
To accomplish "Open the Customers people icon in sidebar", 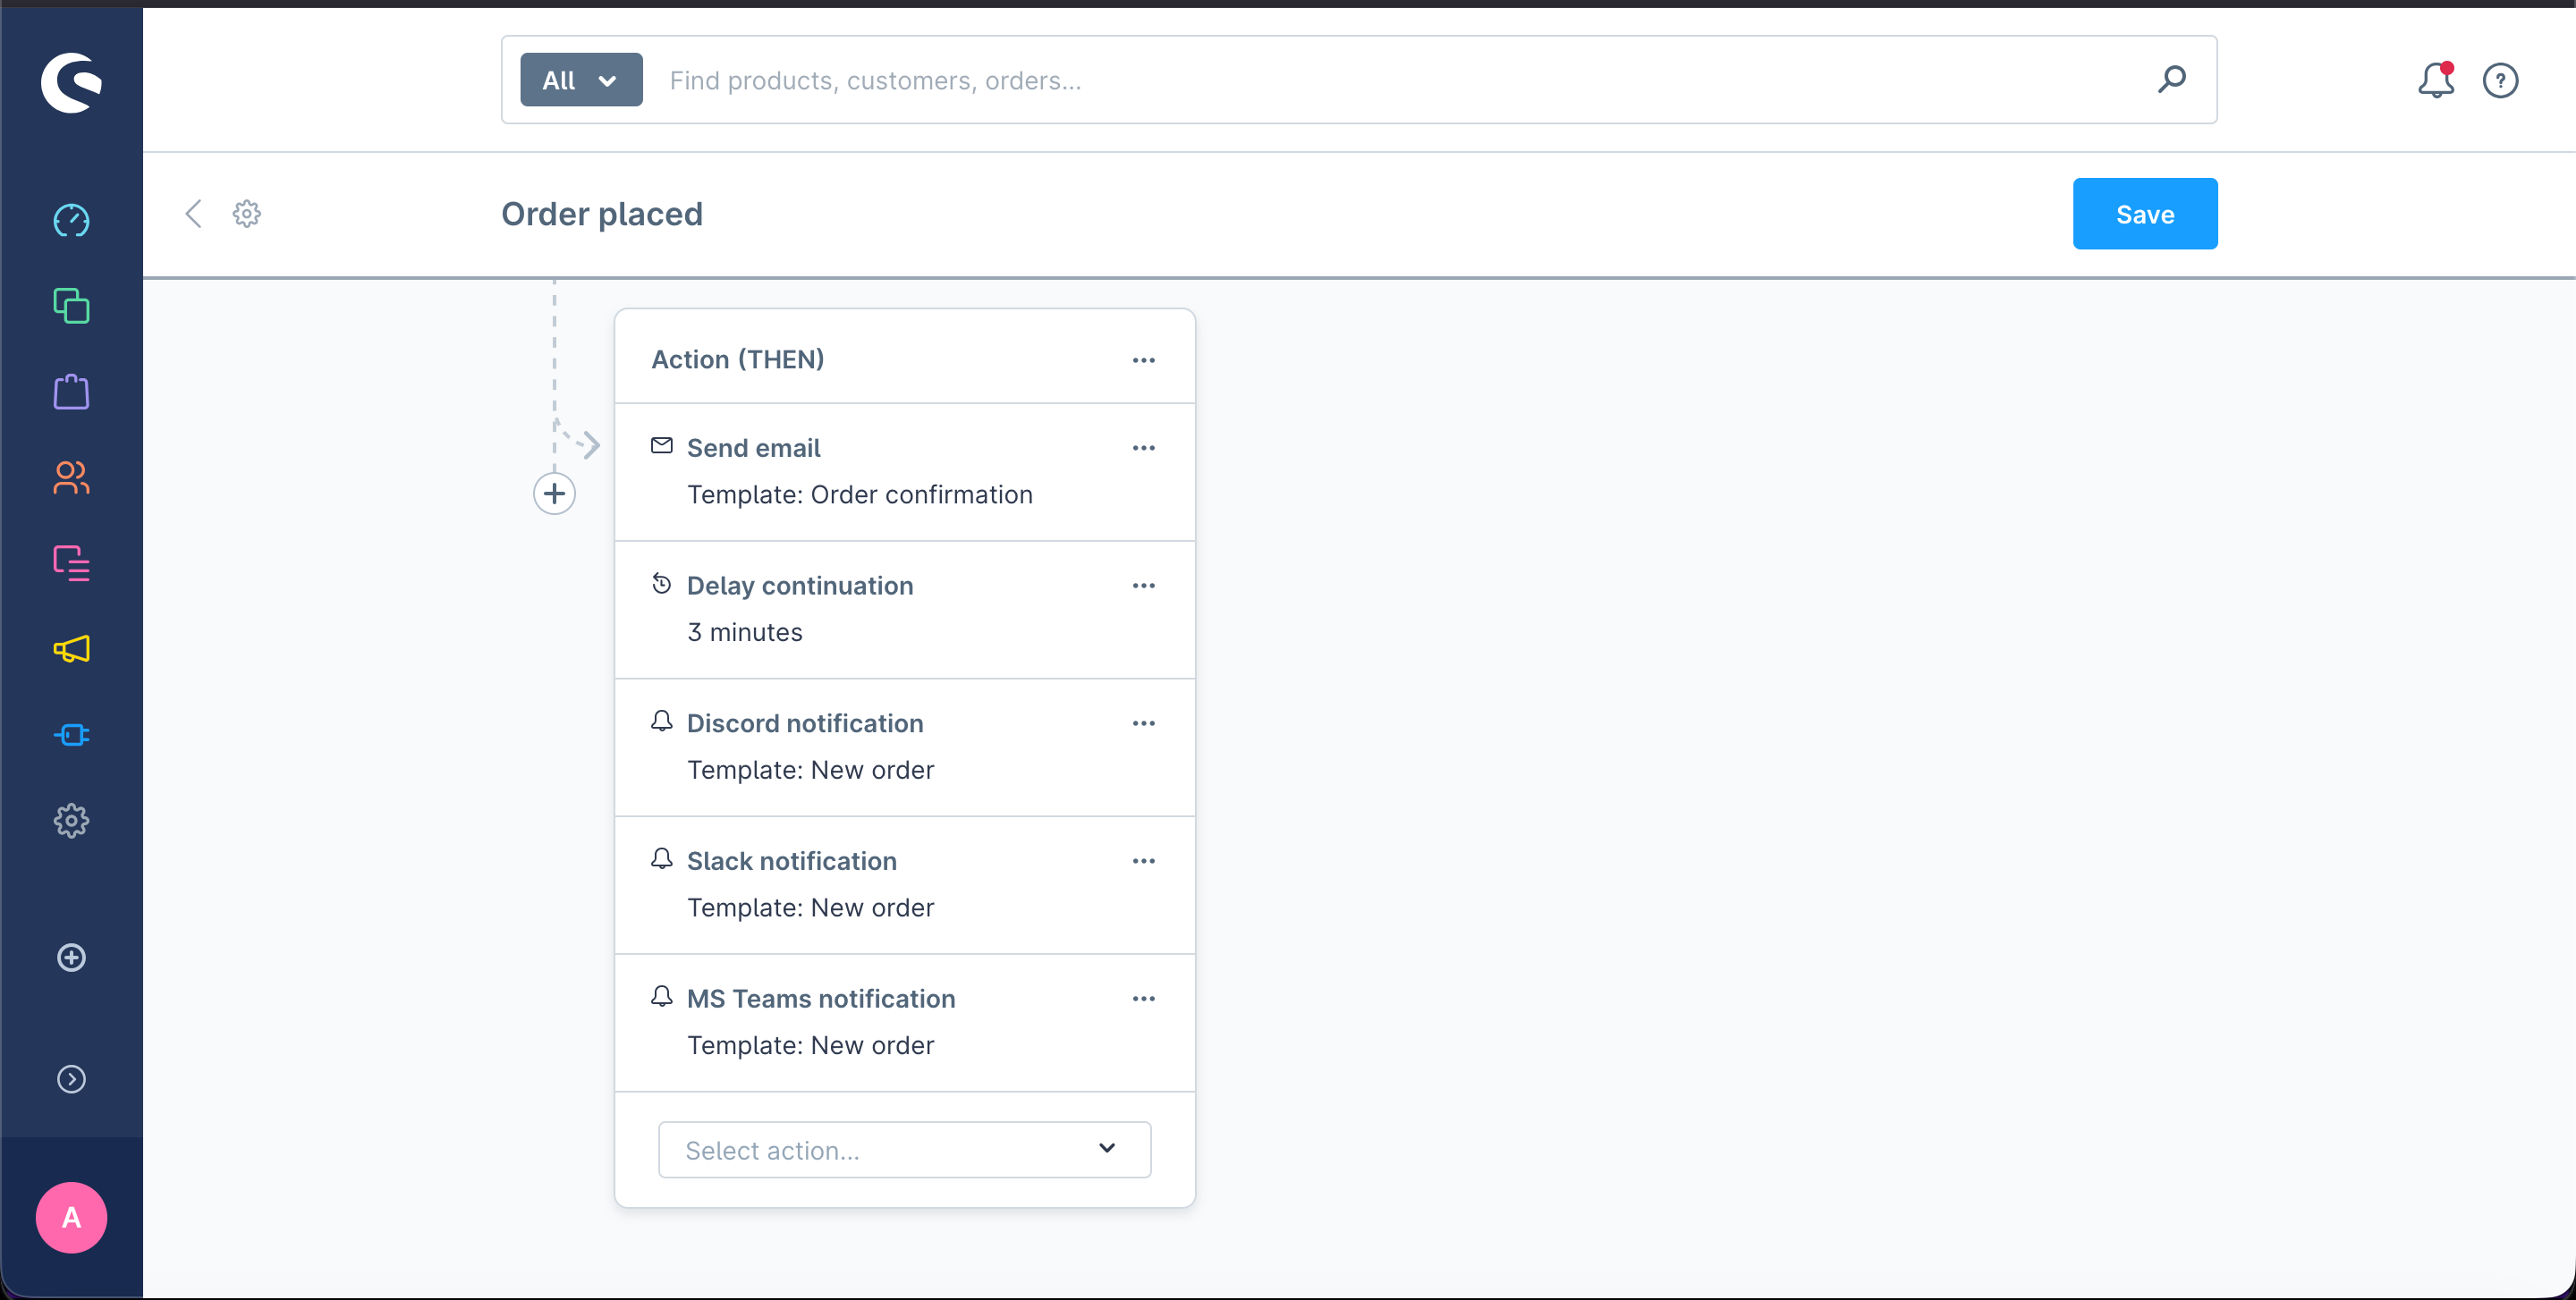I will pyautogui.click(x=71, y=477).
